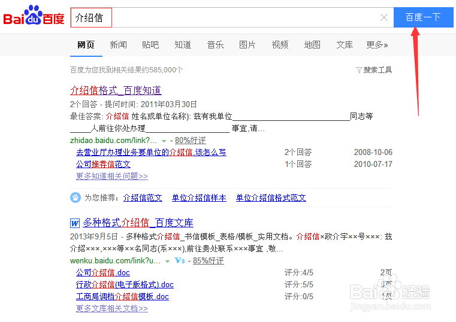The height and width of the screenshot is (322, 456).
Task: Switch to the 知道 tab
Action: [x=183, y=45]
